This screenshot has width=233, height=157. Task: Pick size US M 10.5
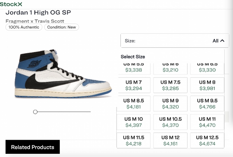pyautogui.click(x=170, y=122)
